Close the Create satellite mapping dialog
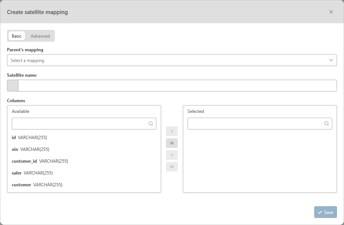The image size is (344, 225). [331, 12]
